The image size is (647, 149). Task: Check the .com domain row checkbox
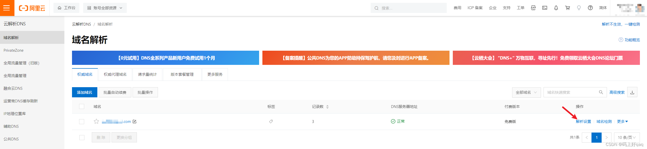(82, 121)
